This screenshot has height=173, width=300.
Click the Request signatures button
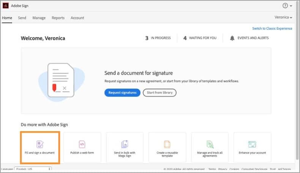(x=122, y=92)
